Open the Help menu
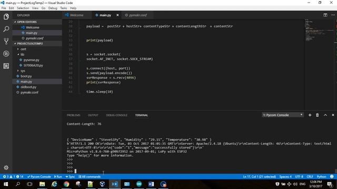337x189 pixels. click(73, 8)
